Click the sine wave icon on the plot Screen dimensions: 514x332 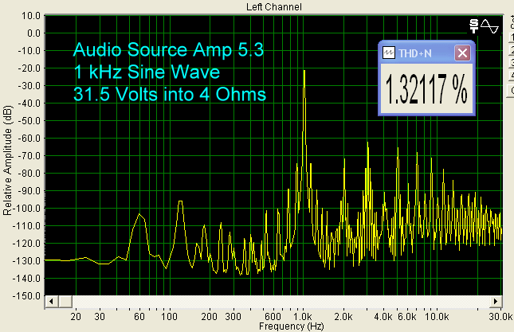pos(490,26)
